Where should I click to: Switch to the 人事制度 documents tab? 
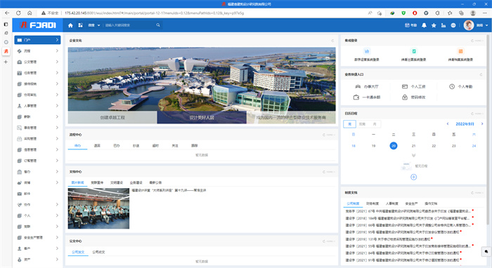click(x=392, y=203)
